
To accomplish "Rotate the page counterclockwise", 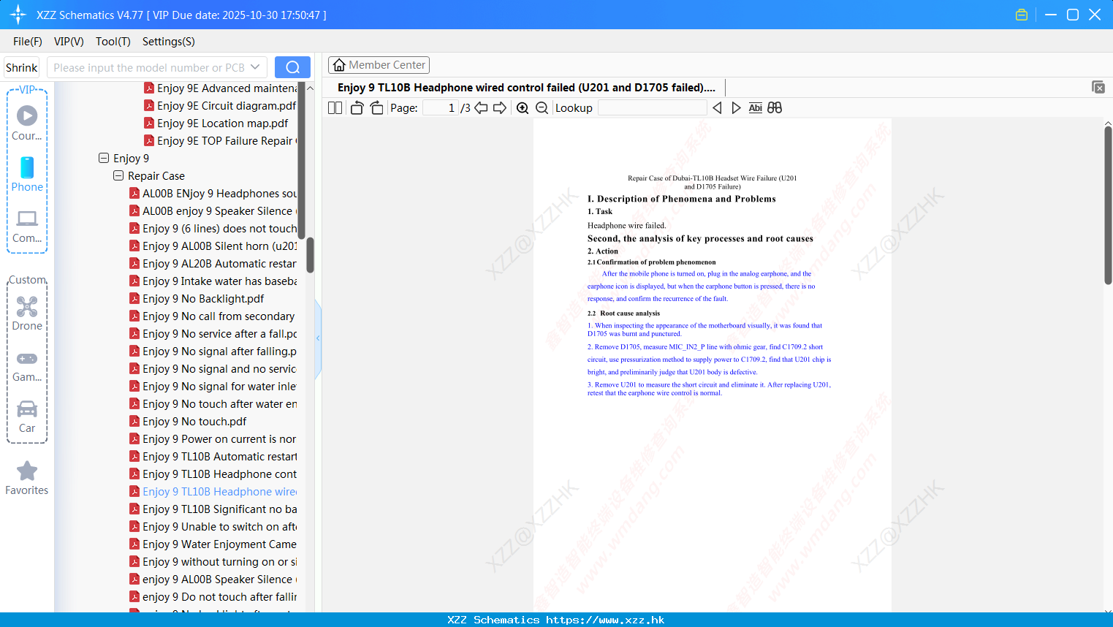I will coord(357,107).
